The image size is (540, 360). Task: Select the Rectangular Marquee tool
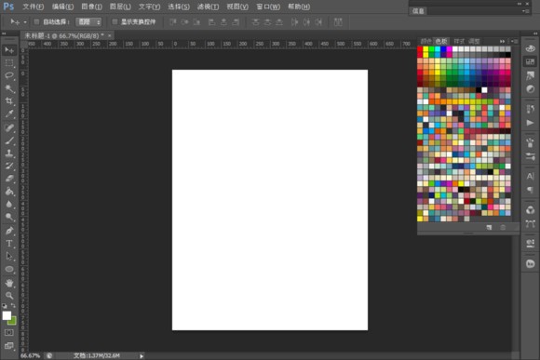click(x=9, y=63)
